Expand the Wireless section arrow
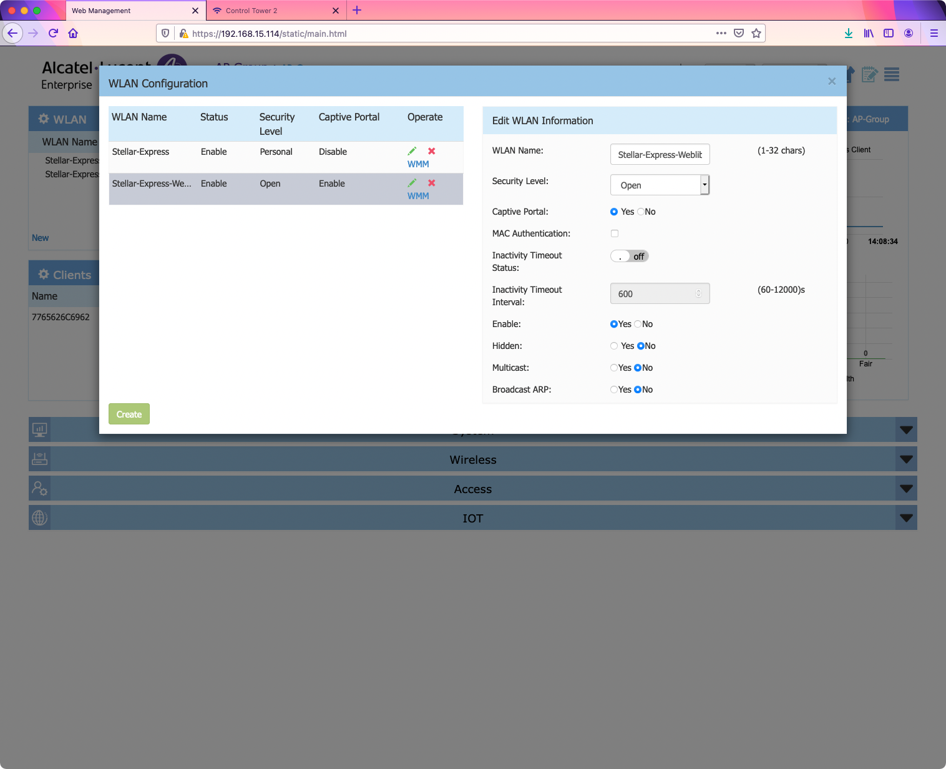 pyautogui.click(x=906, y=459)
